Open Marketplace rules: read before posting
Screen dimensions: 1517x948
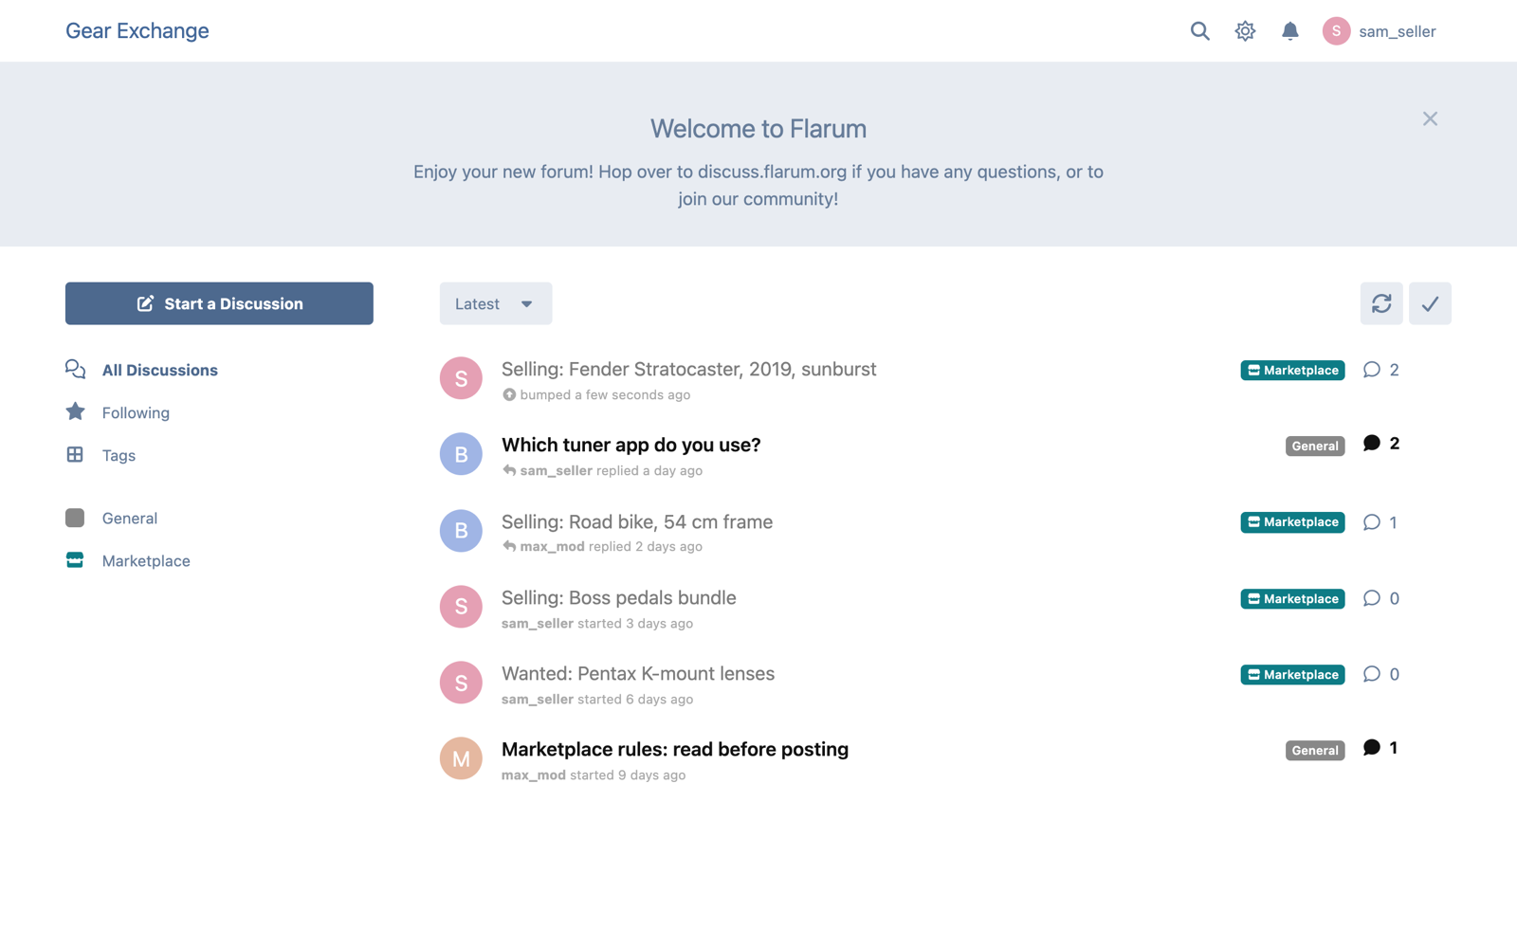(x=675, y=749)
